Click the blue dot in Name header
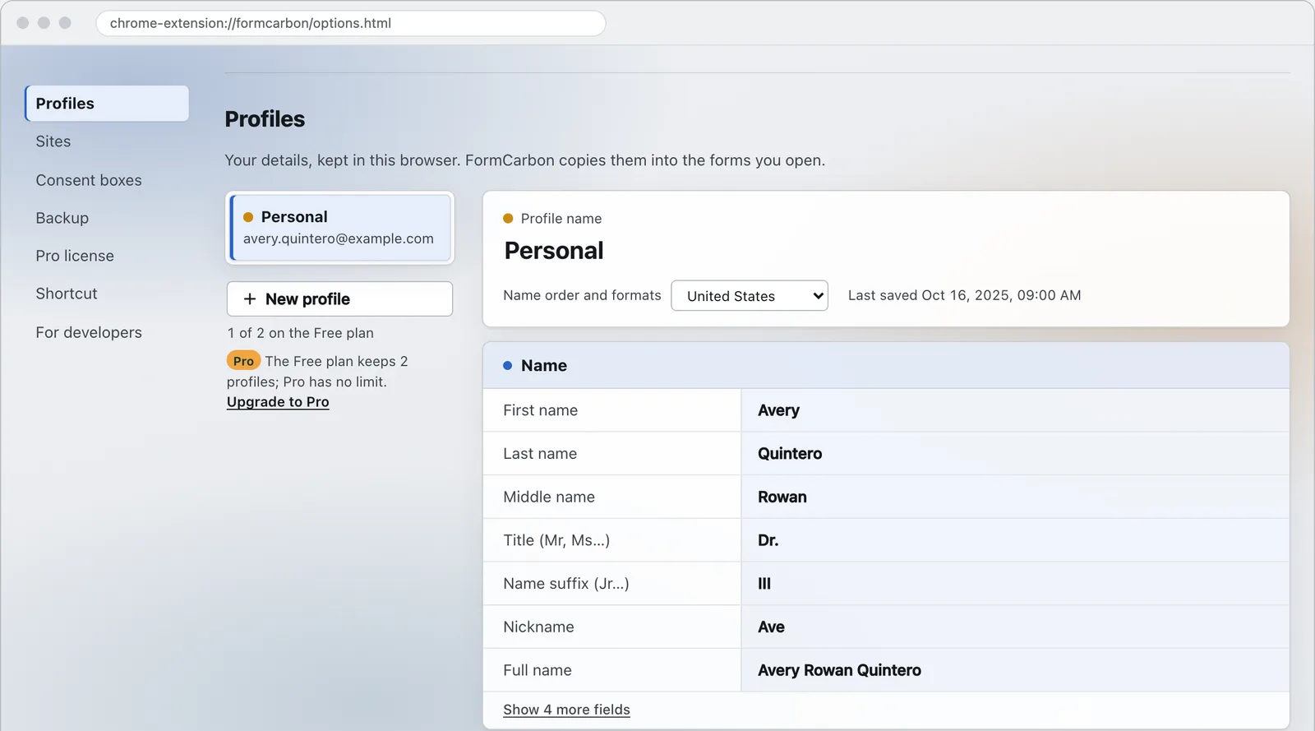The image size is (1315, 731). click(508, 366)
